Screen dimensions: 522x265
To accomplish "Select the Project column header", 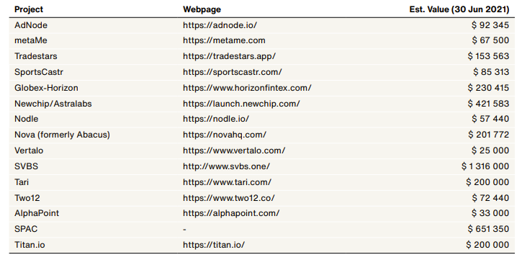I will pos(29,9).
